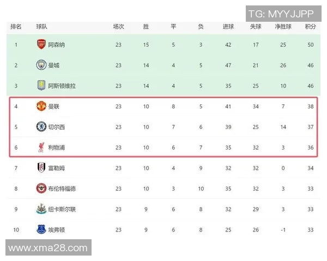Click the 净胜球 goal difference header
This screenshot has width=327, height=261.
283,27
